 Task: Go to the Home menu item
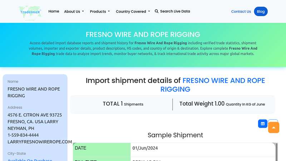54,11
